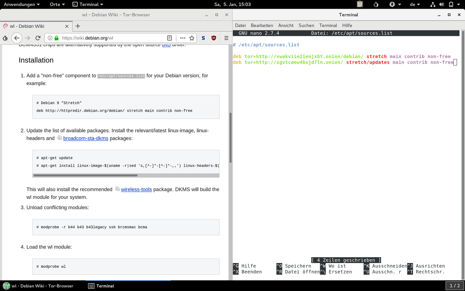Click the date and time Sa, 5. Jan, 15:03
465x291 pixels.
coord(232,4)
